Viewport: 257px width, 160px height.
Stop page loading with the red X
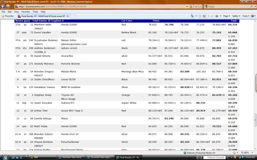[x=200, y=6]
